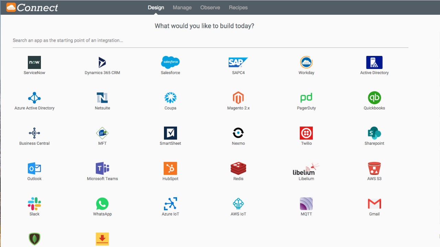The width and height of the screenshot is (440, 247).
Task: Select the Dynamics 365 CRM icon
Action: point(102,62)
